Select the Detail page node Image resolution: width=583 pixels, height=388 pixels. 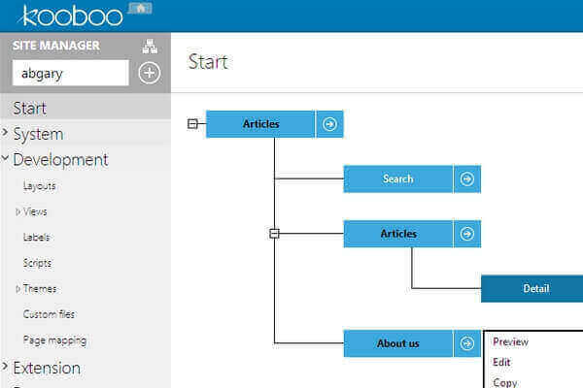(x=535, y=288)
